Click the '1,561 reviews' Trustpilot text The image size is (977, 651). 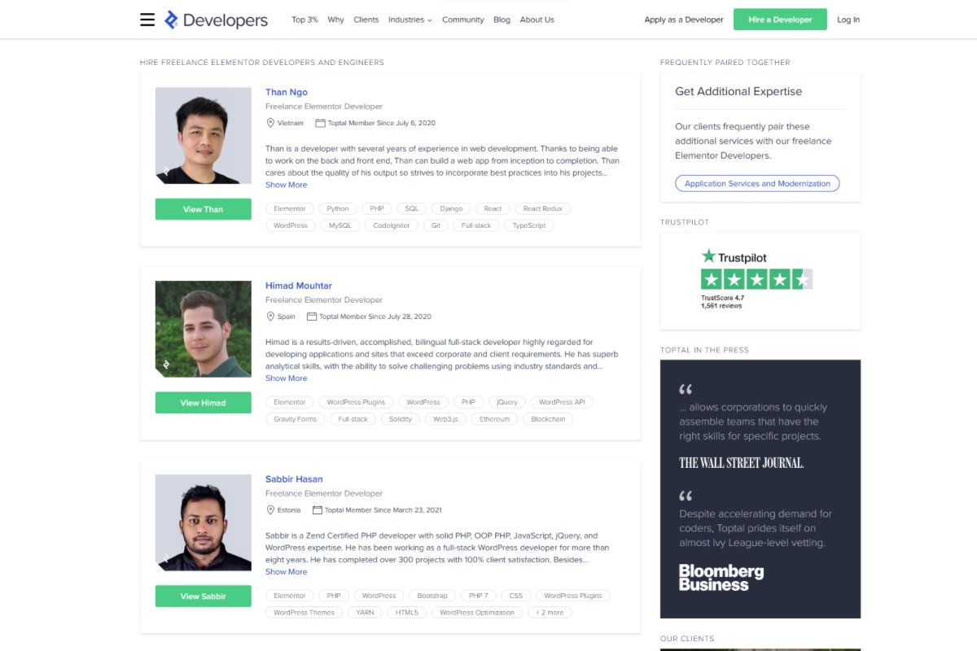pyautogui.click(x=721, y=306)
